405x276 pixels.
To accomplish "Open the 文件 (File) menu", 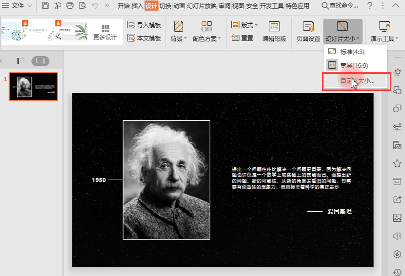I will pos(18,6).
